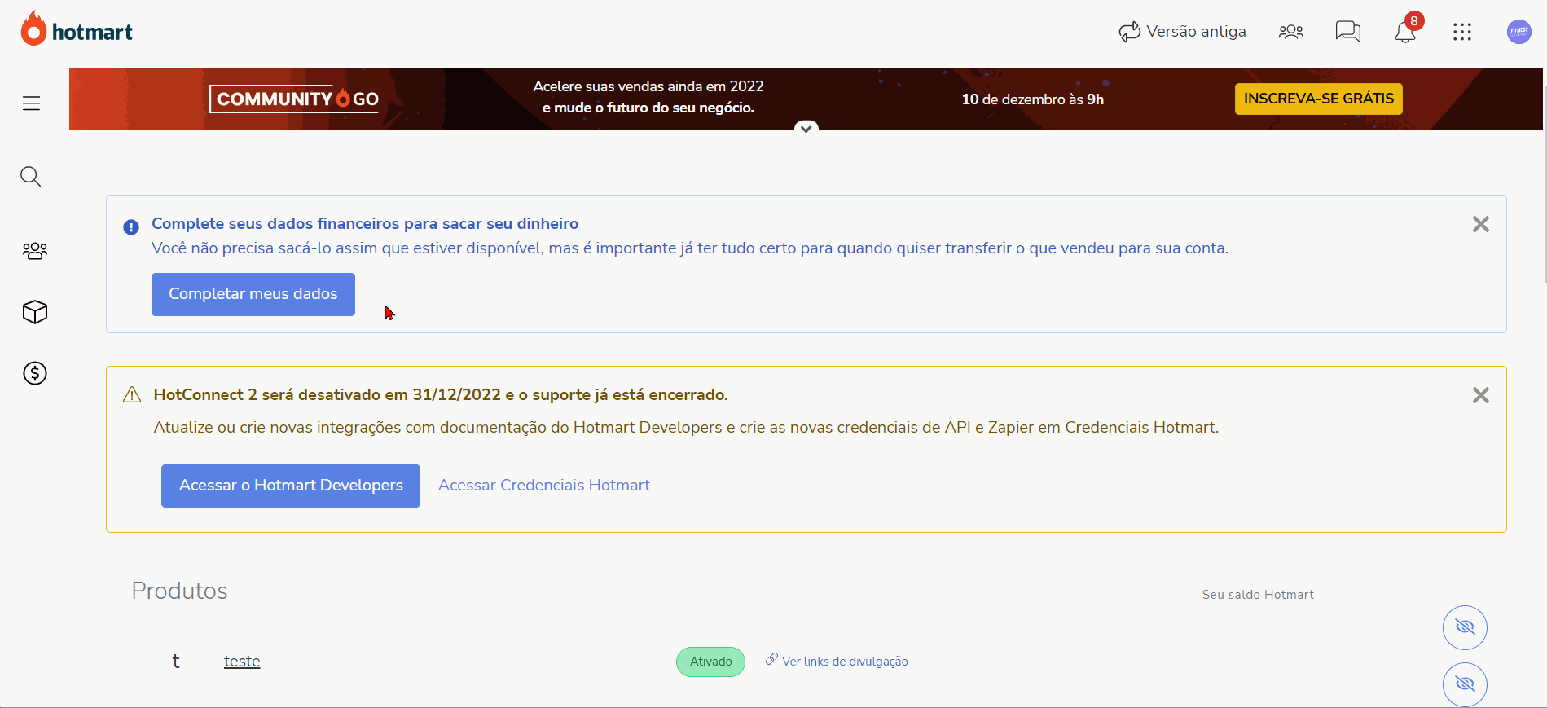
Task: Click Complete seus dados financeiros heading
Action: [x=365, y=224]
